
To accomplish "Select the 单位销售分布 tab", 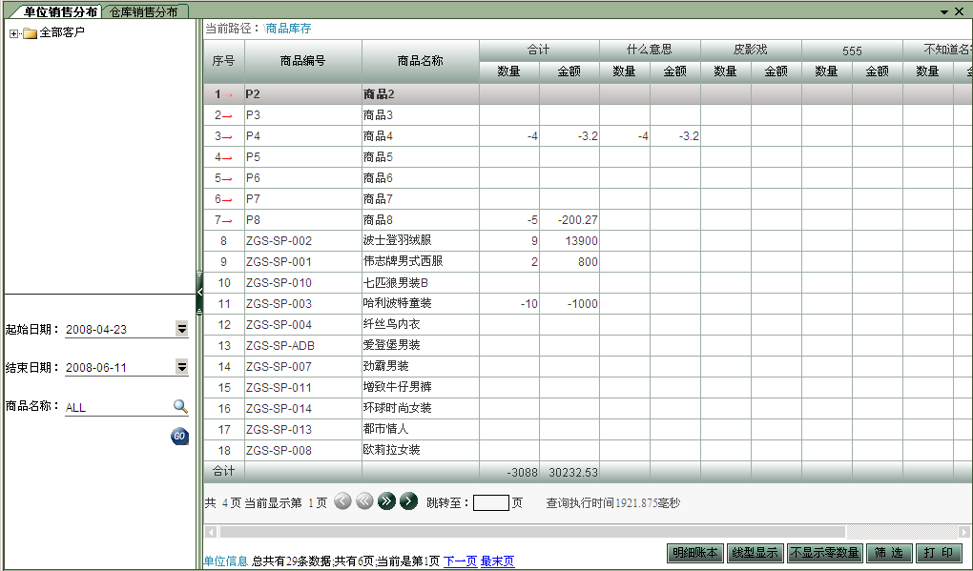I will pos(59,11).
